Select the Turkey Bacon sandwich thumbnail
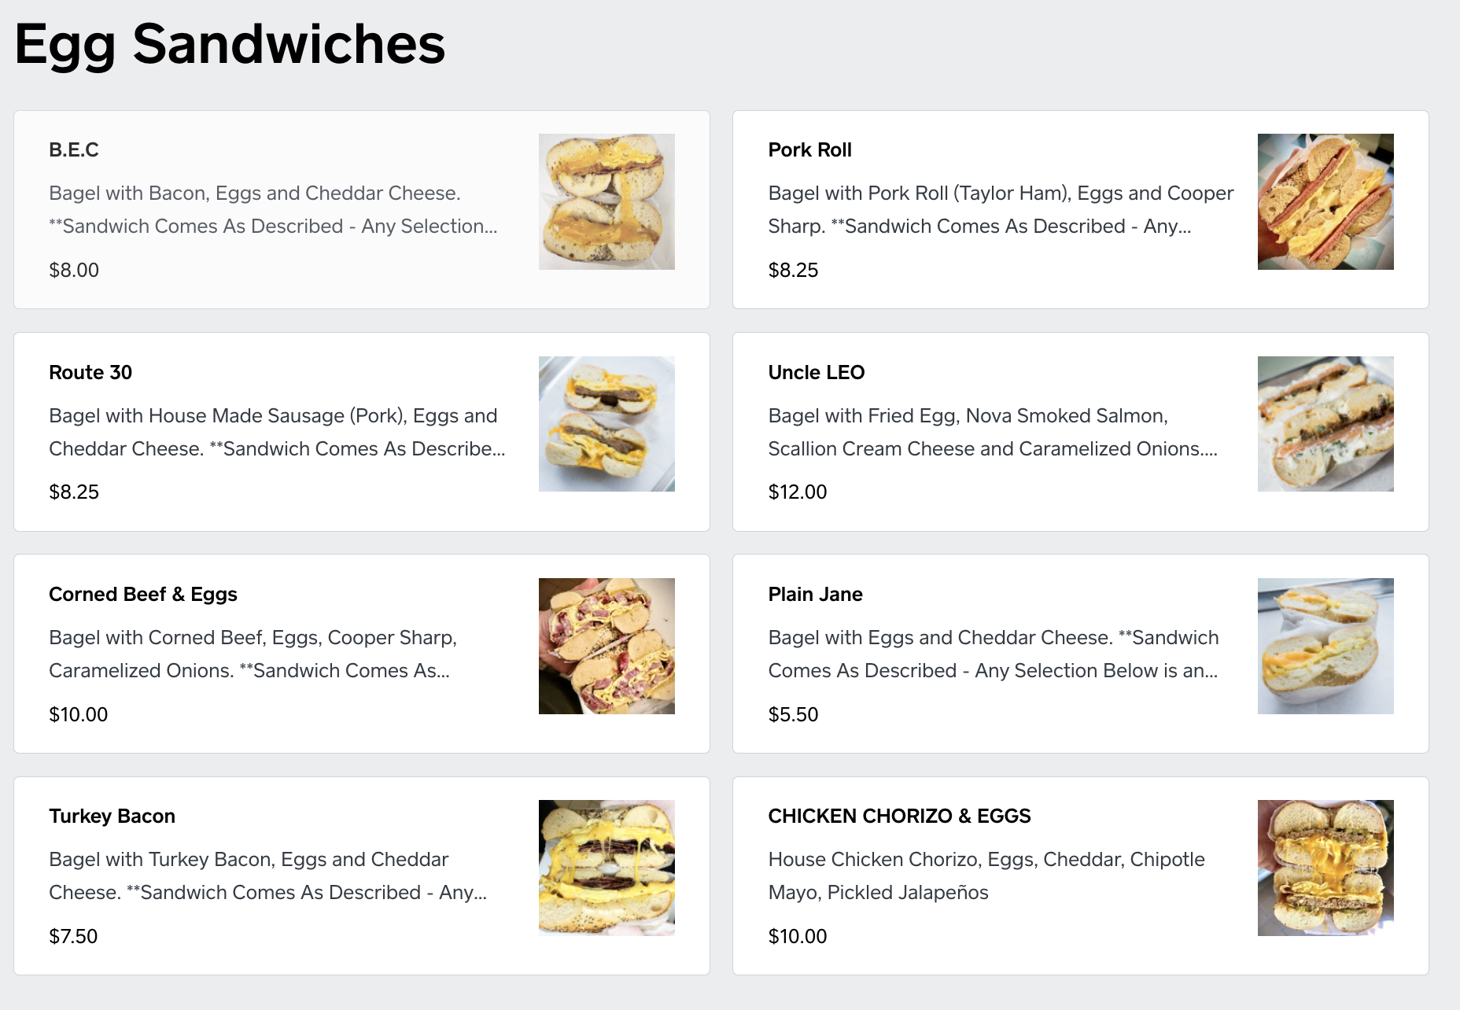1460x1010 pixels. (x=606, y=868)
